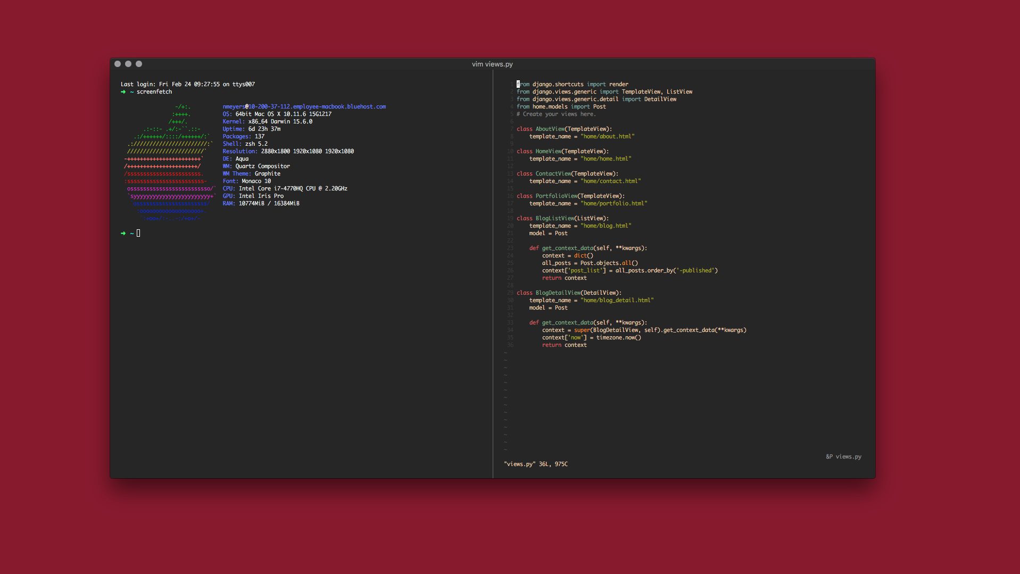
Task: Click the red close traffic light
Action: (118, 64)
